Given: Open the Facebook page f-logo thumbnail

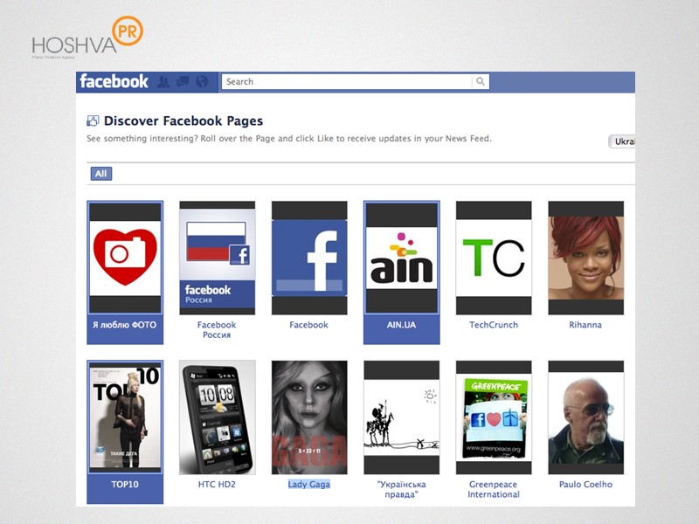Looking at the screenshot, I should coord(309,258).
